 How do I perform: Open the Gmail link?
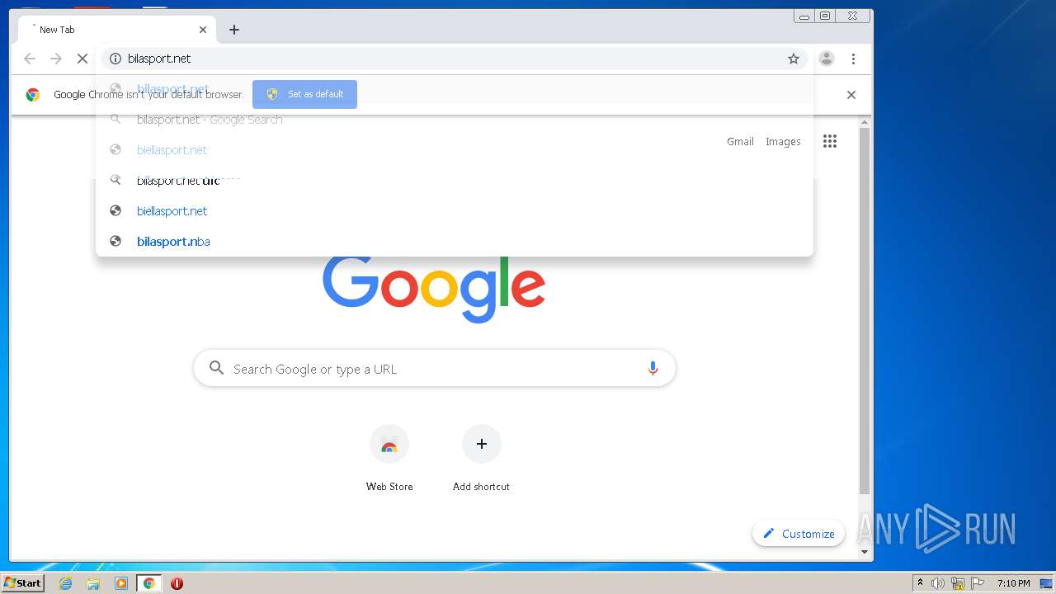click(x=740, y=142)
